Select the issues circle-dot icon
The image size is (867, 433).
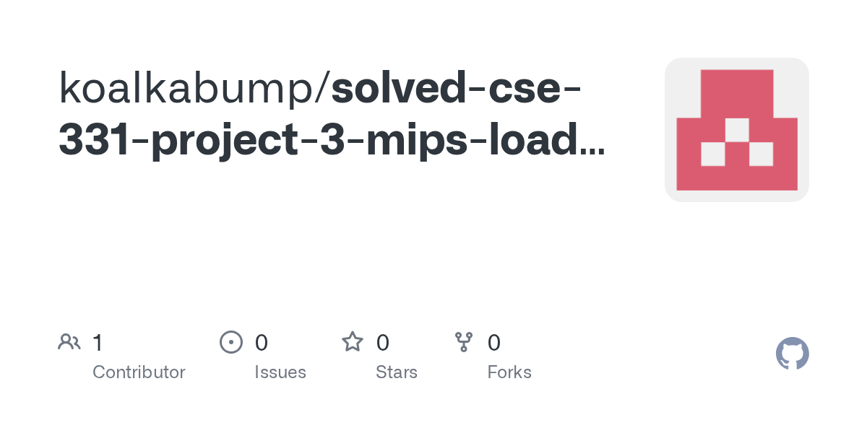(x=230, y=342)
